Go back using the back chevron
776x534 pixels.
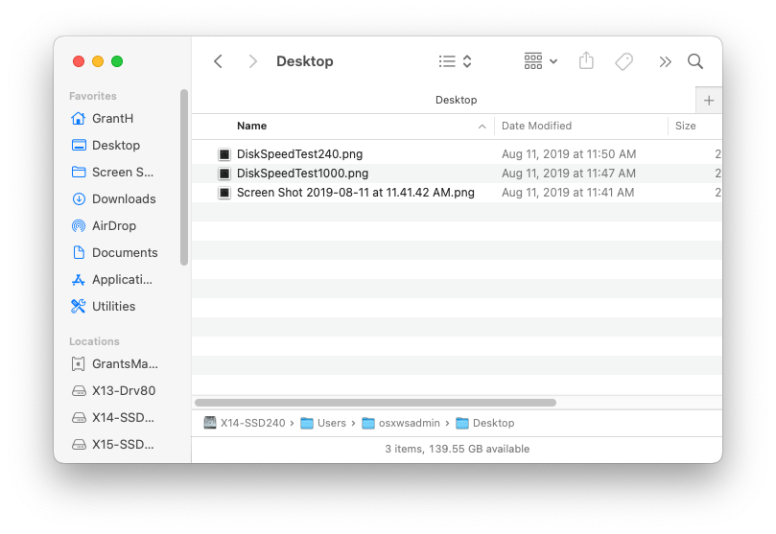pyautogui.click(x=218, y=61)
